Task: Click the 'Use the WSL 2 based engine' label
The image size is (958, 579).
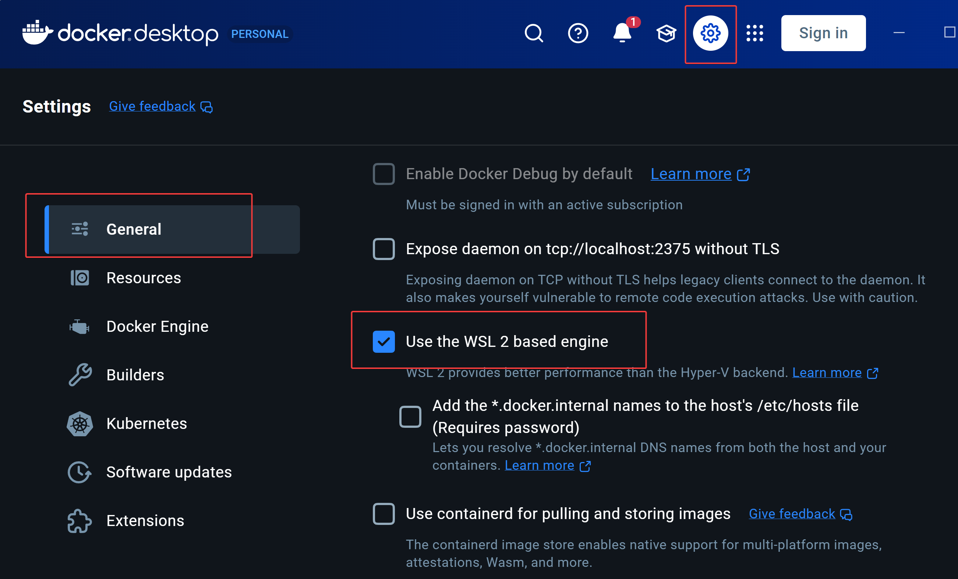Action: click(x=507, y=342)
